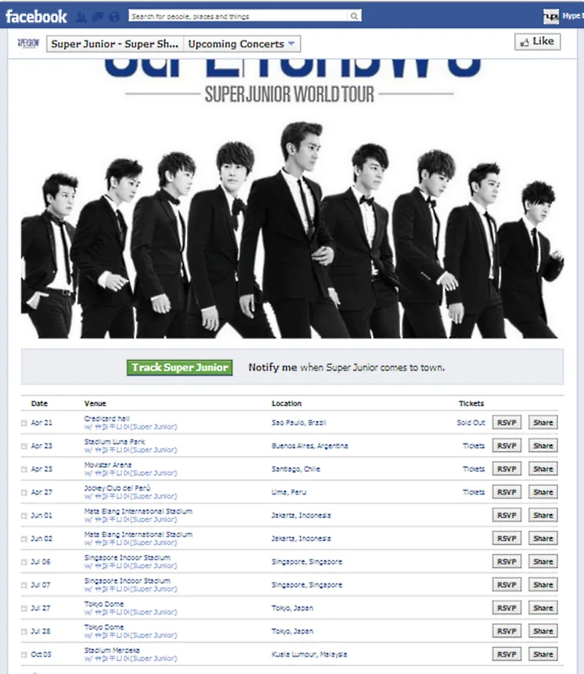Open Facebook notifications globe icon
The height and width of the screenshot is (674, 584).
[114, 17]
